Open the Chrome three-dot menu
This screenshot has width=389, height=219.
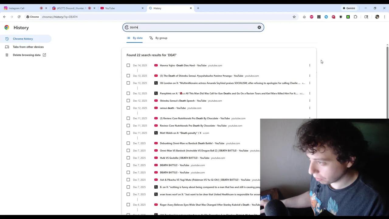coord(384,17)
